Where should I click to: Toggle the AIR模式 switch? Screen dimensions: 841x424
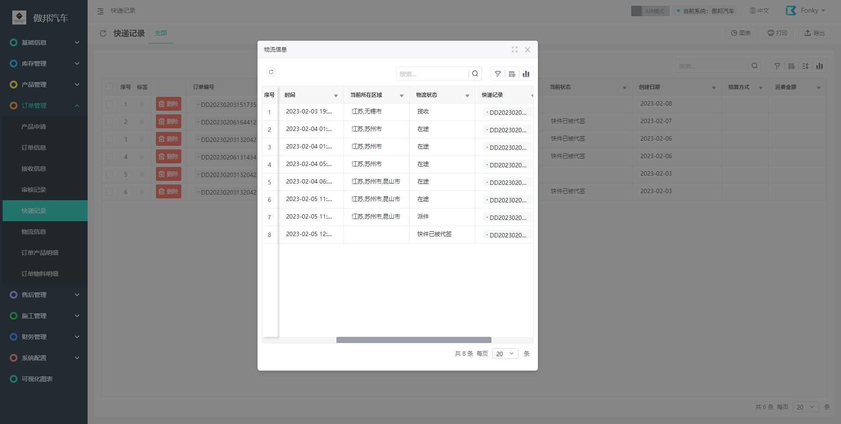click(650, 11)
